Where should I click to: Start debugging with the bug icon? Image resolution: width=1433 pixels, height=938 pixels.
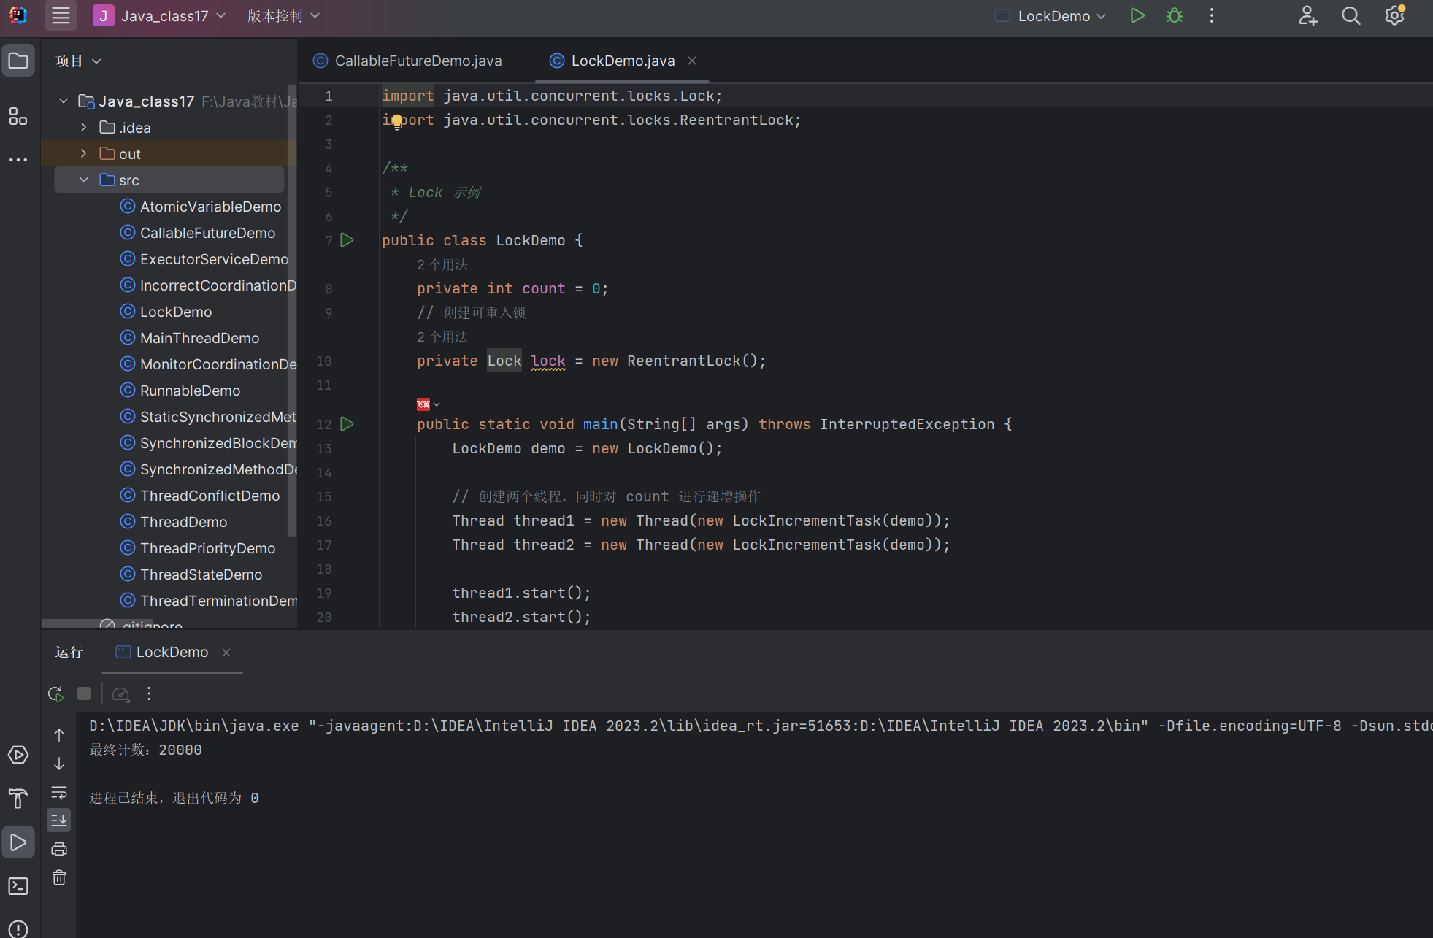pyautogui.click(x=1174, y=15)
